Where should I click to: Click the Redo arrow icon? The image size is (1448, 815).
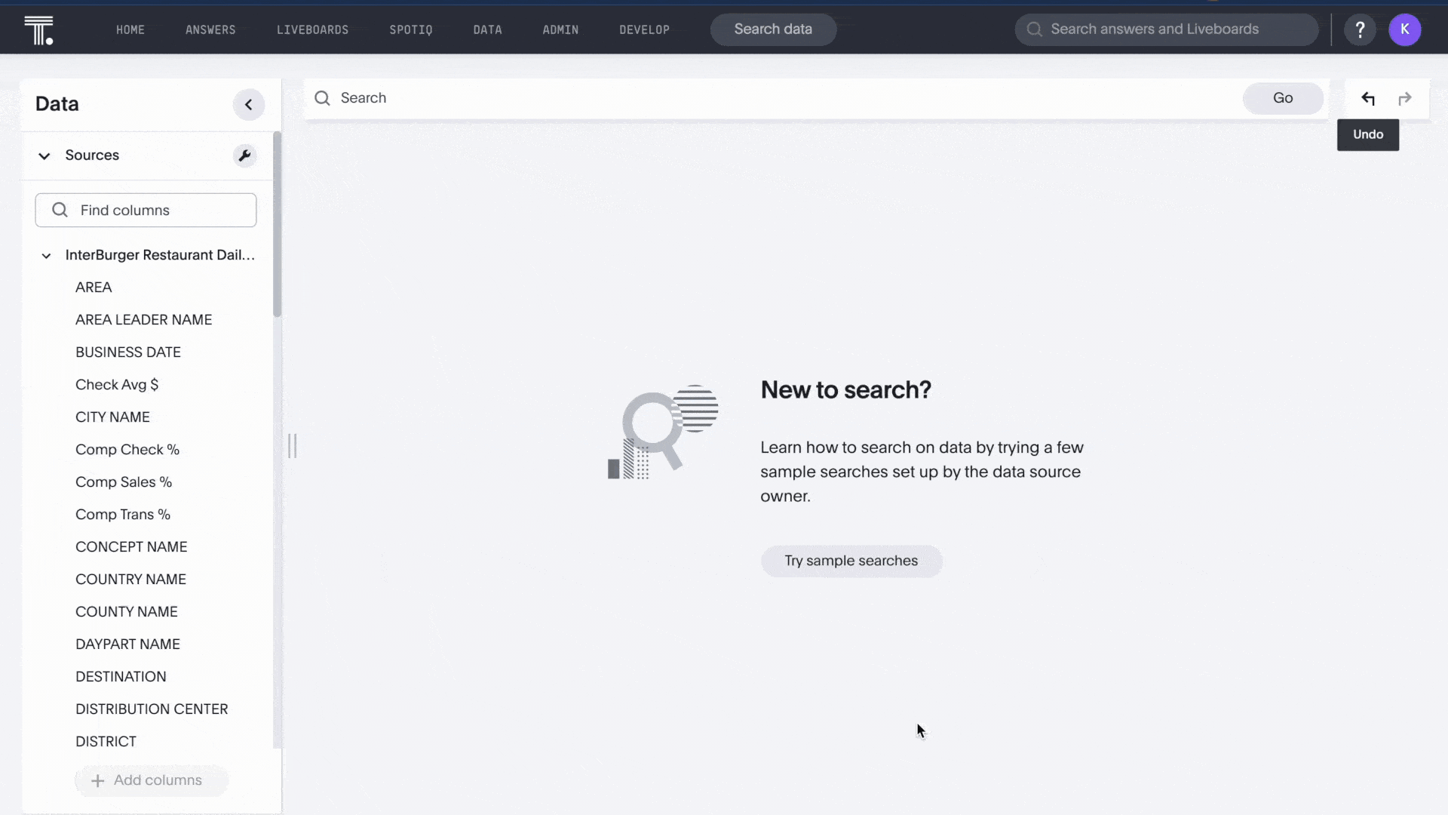[1404, 99]
